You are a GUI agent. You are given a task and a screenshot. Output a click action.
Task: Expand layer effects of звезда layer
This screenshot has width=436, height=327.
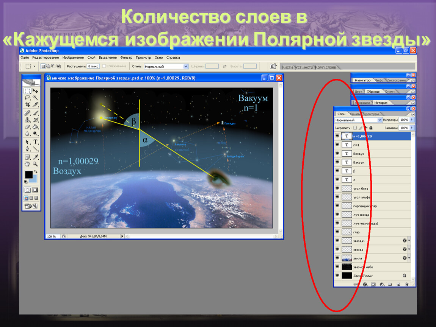pos(409,249)
